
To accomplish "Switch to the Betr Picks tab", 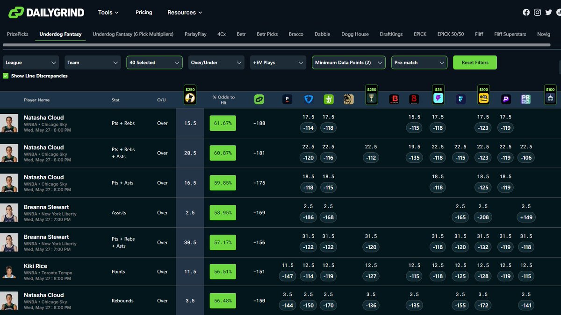I will pos(267,34).
